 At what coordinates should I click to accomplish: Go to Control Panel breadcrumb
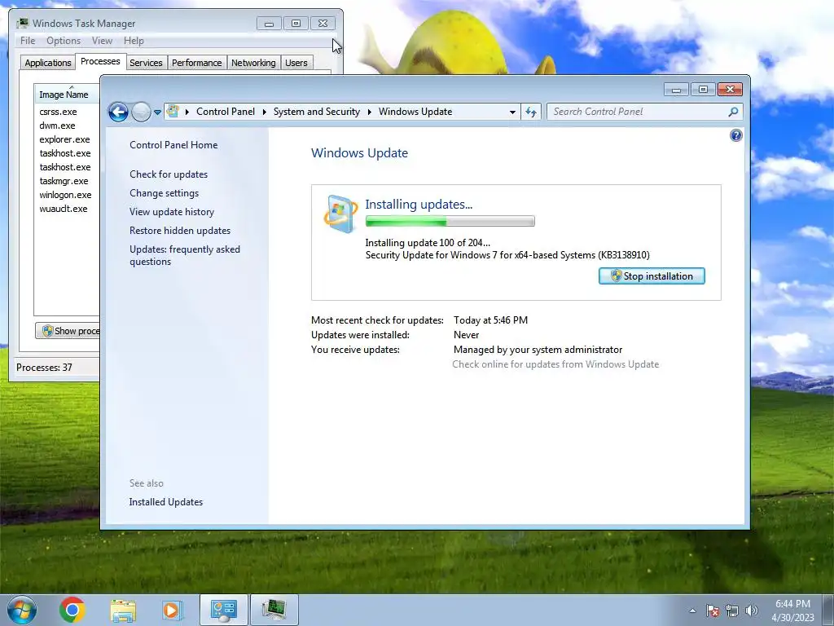226,112
